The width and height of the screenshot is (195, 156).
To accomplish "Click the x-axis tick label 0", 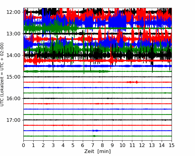I will coord(23,145).
